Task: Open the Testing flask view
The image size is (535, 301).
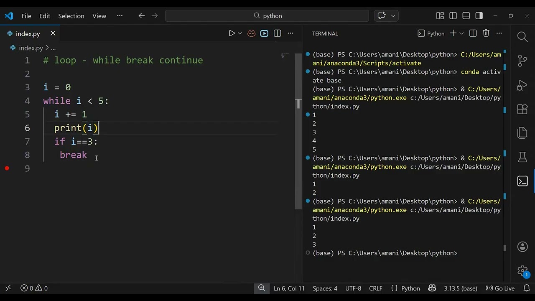Action: [522, 157]
